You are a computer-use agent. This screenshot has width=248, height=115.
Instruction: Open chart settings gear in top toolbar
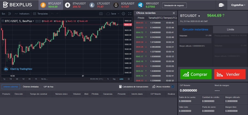(123, 14)
